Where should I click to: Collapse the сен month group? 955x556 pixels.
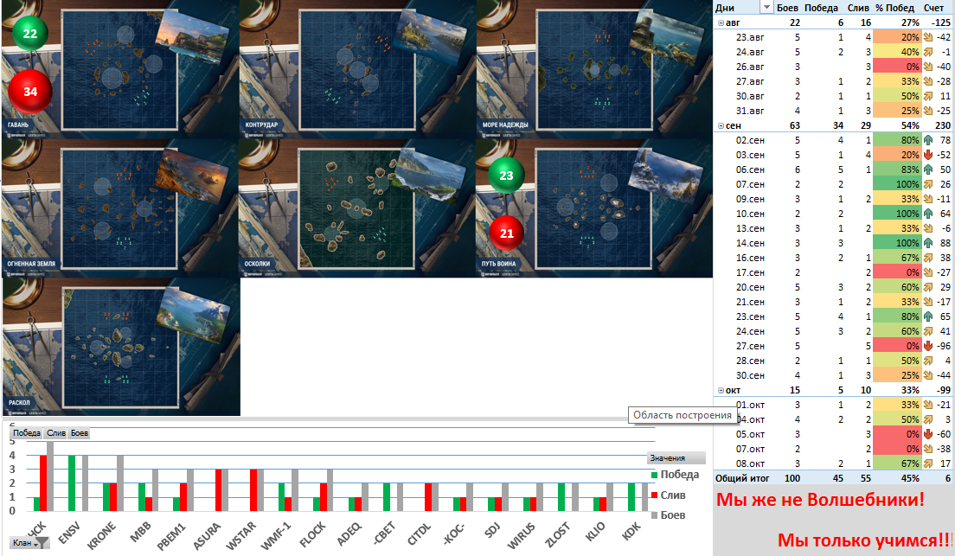point(721,125)
